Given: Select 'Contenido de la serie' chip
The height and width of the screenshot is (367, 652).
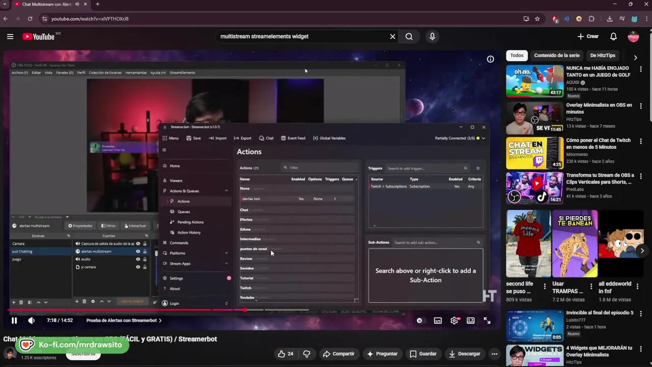Looking at the screenshot, I should point(557,56).
